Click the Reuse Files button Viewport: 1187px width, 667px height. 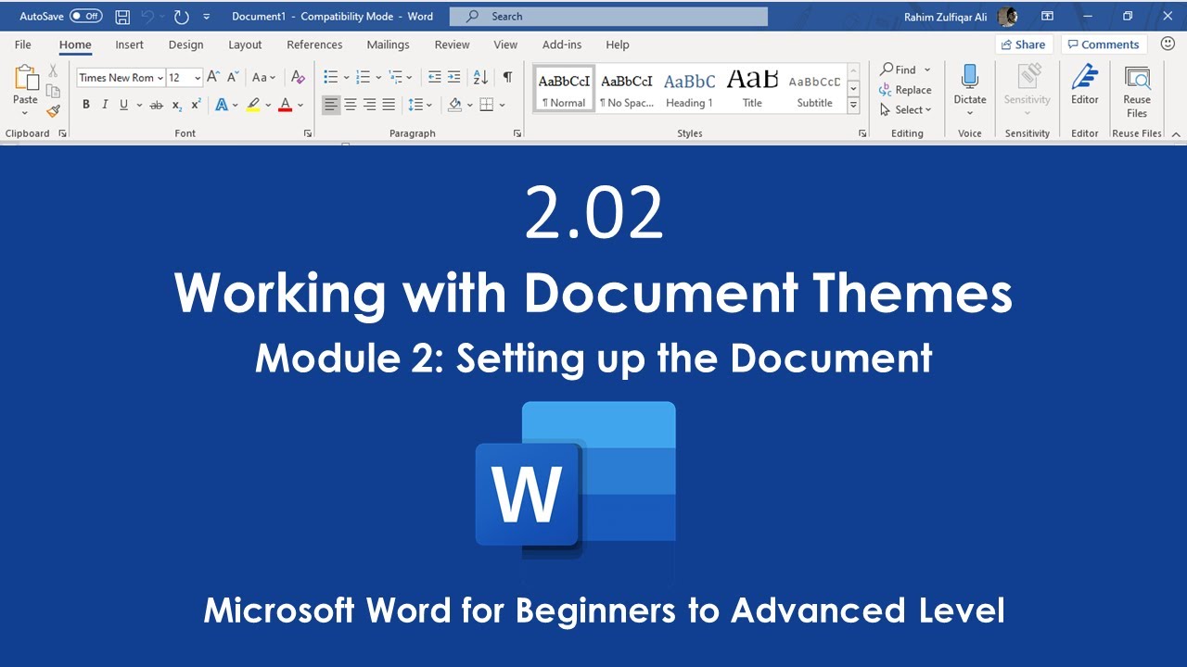click(x=1137, y=92)
